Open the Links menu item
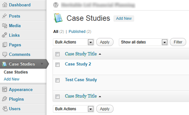 [23, 35]
